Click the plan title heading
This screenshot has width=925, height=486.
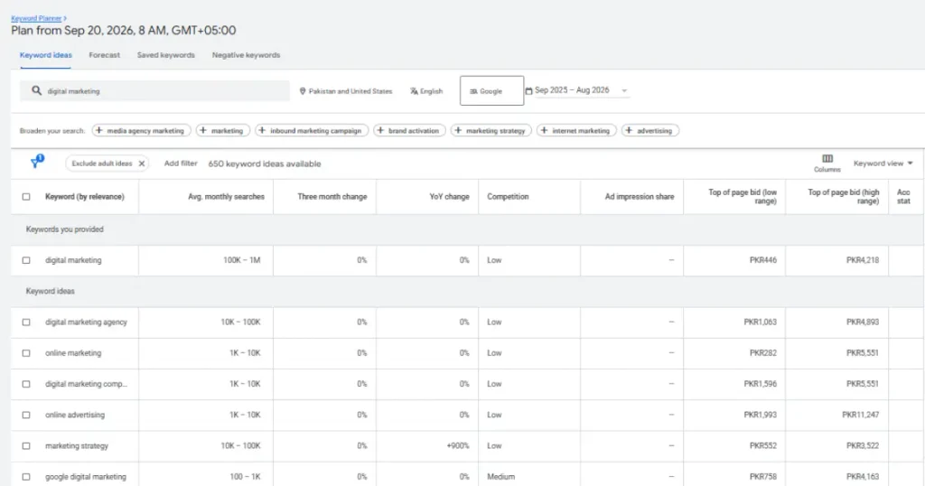coord(123,30)
